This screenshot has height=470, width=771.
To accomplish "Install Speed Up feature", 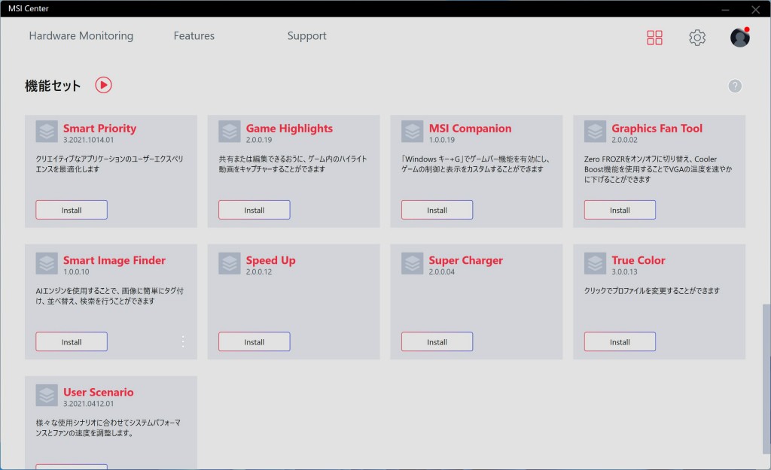I will tap(254, 341).
